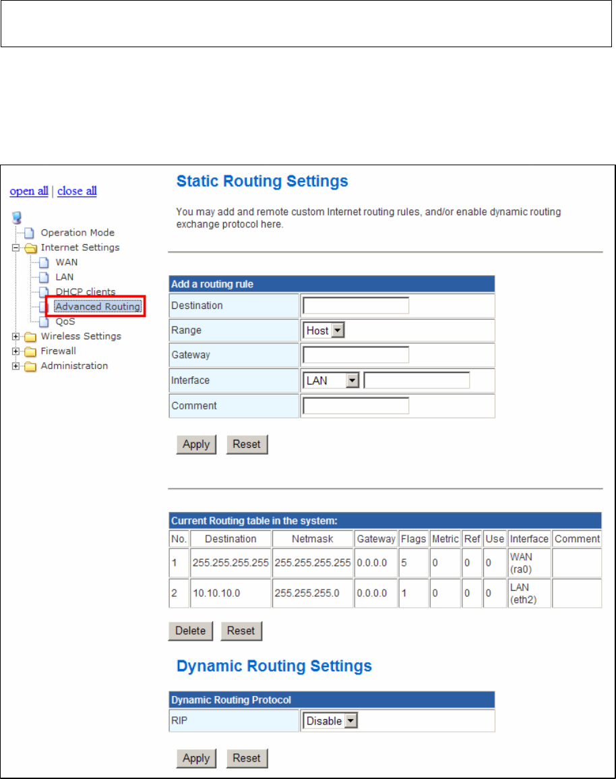Click the close all link
The height and width of the screenshot is (779, 616).
tap(77, 192)
